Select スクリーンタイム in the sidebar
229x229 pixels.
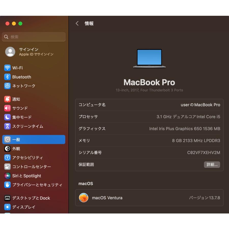point(34,126)
